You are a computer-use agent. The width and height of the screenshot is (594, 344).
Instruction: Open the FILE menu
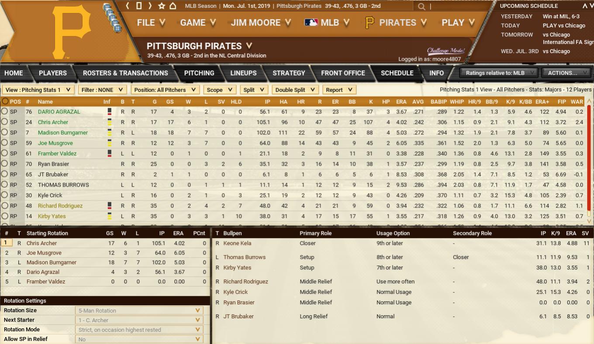(151, 23)
